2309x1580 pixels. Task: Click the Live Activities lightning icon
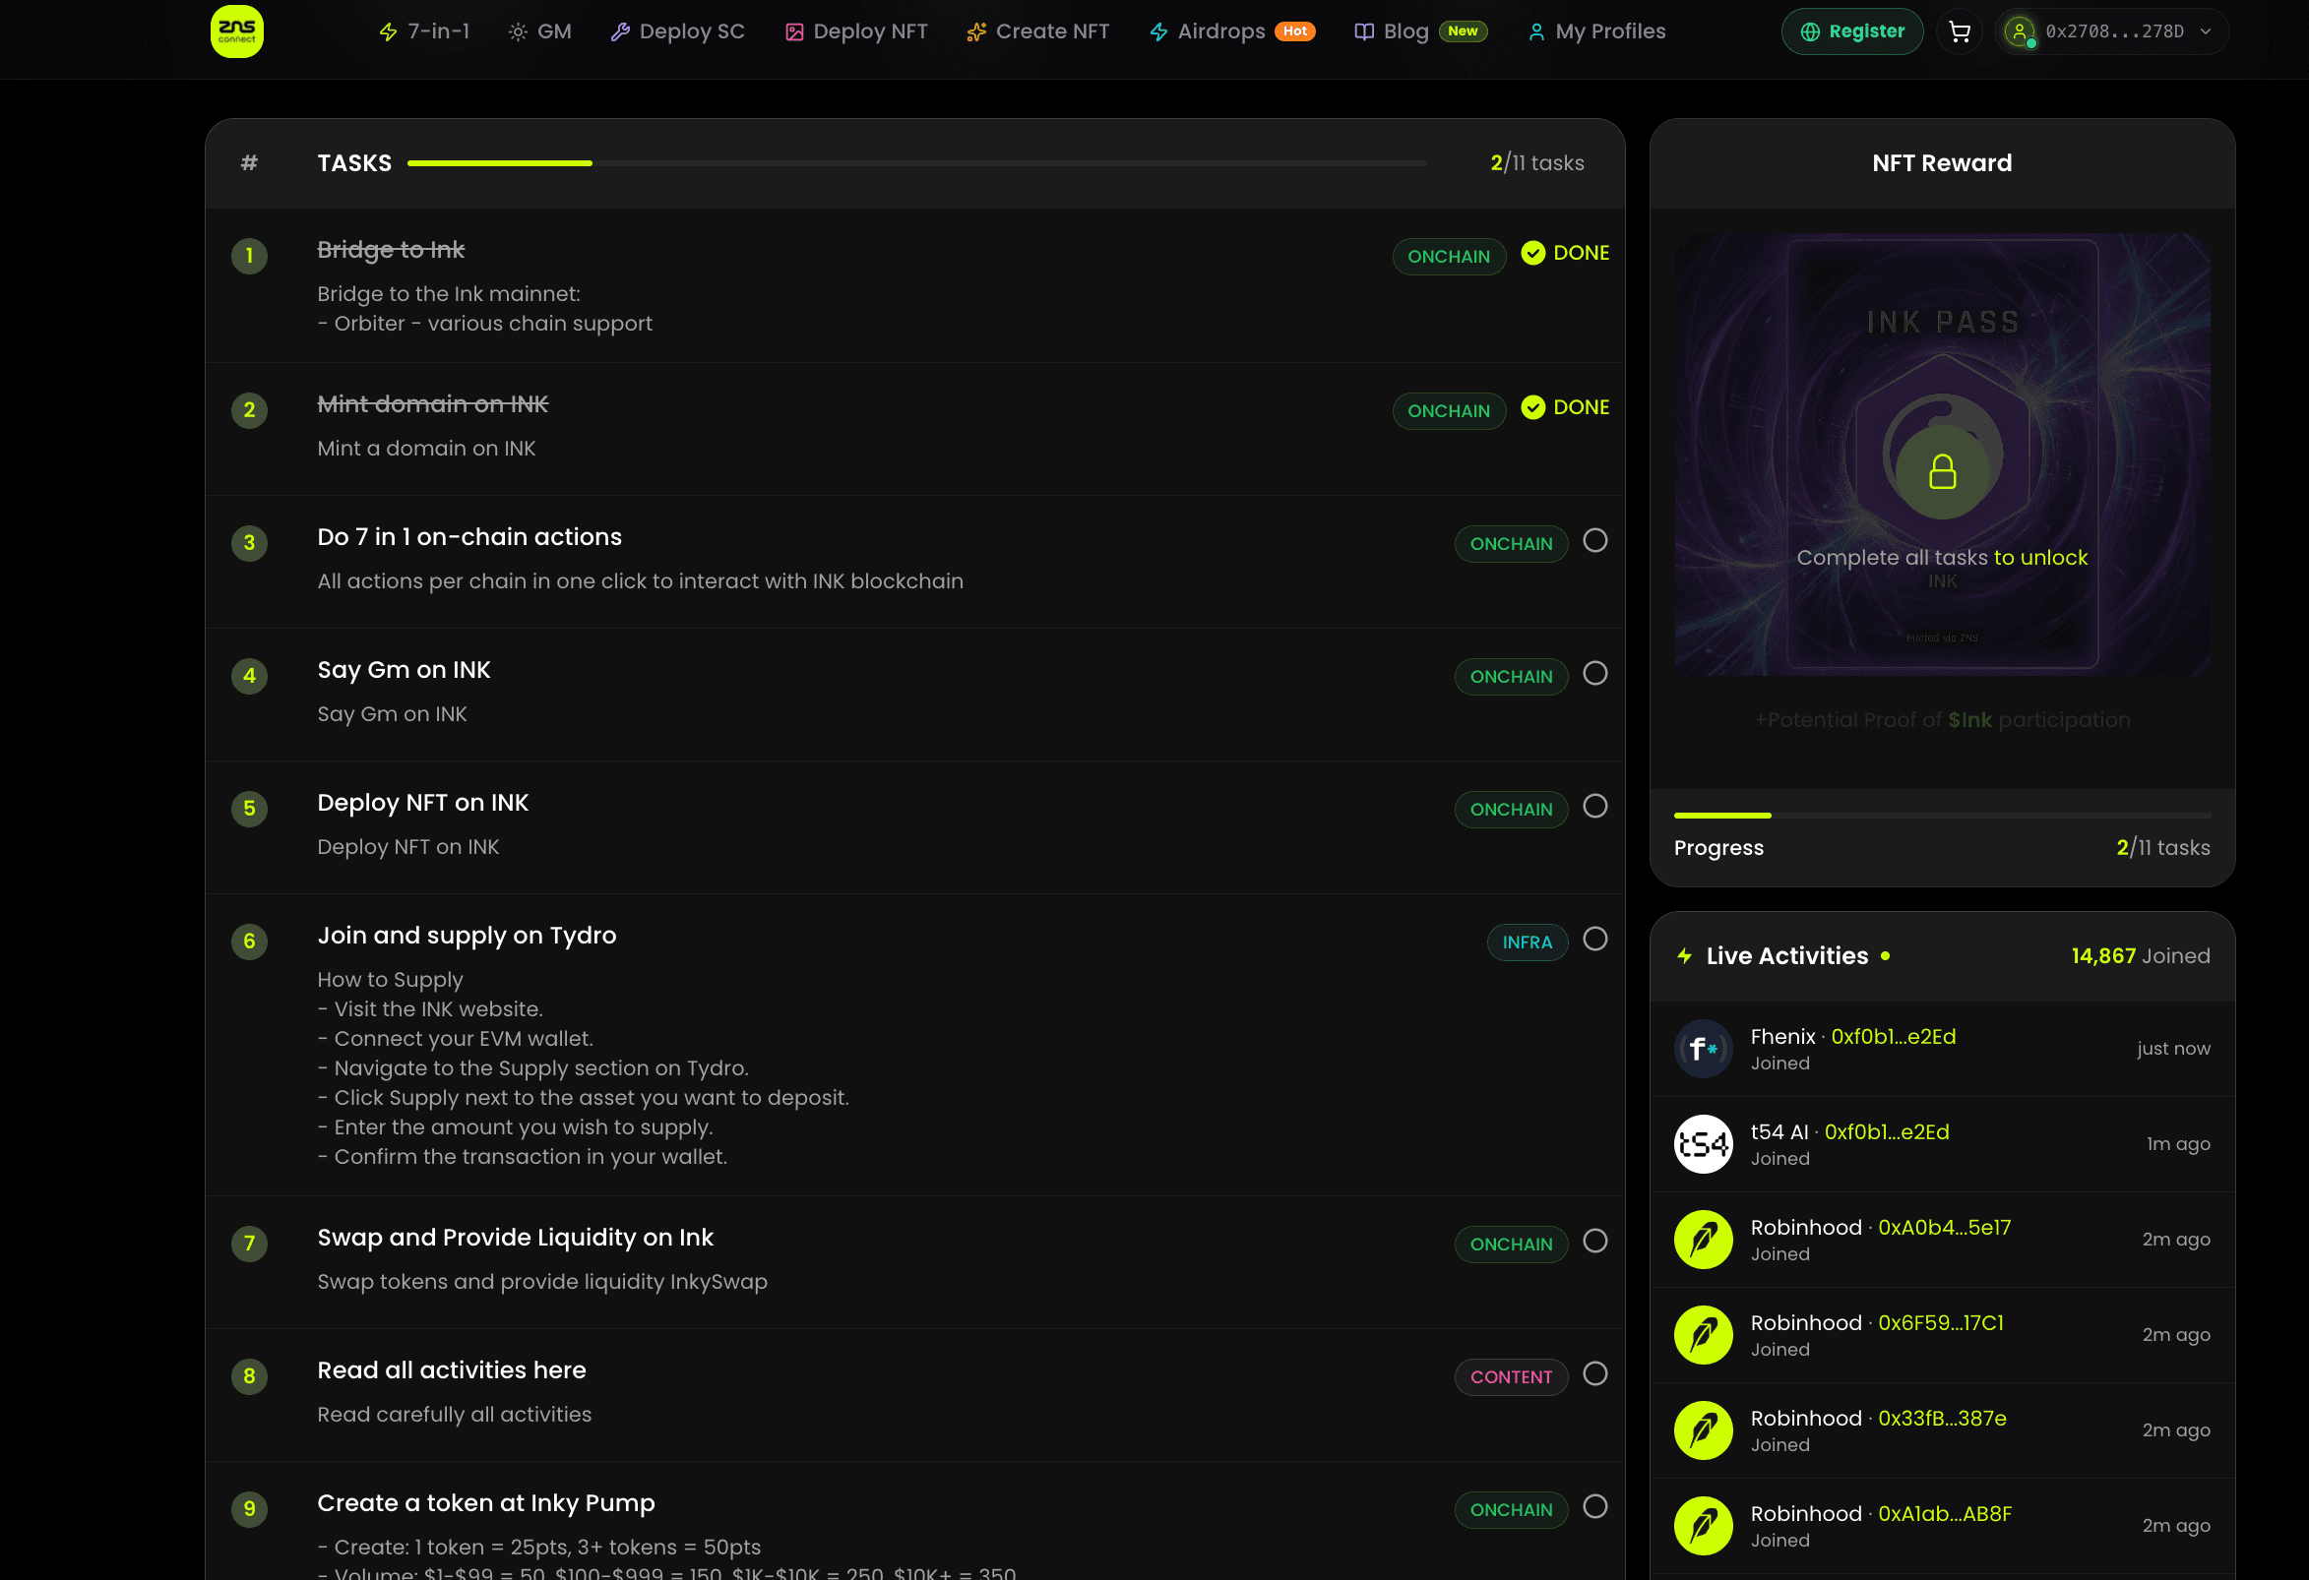(x=1685, y=955)
